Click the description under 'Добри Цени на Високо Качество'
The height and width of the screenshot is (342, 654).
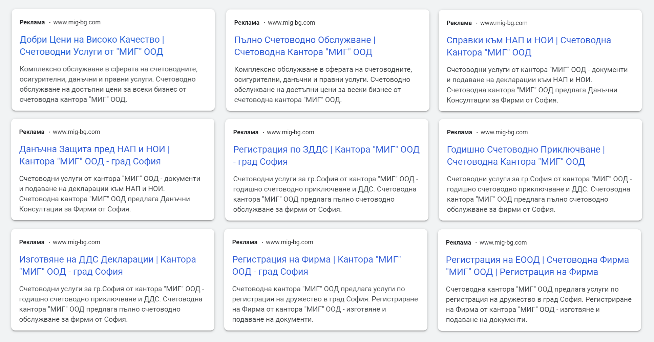click(x=108, y=84)
